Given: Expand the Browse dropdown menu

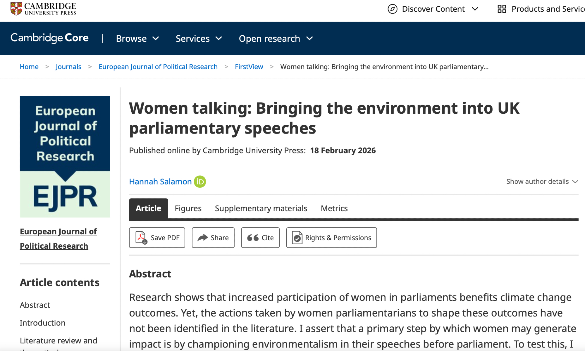Looking at the screenshot, I should click(x=137, y=39).
